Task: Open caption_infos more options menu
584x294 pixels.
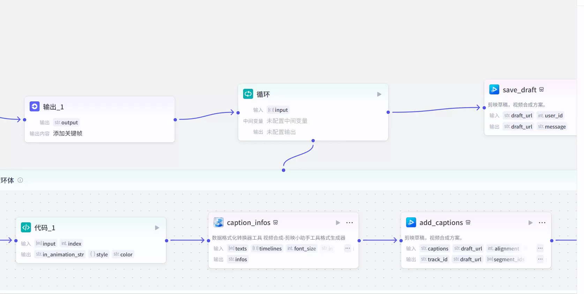Action: coord(349,223)
